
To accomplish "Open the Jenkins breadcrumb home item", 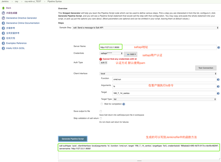I will [x=5, y=2].
